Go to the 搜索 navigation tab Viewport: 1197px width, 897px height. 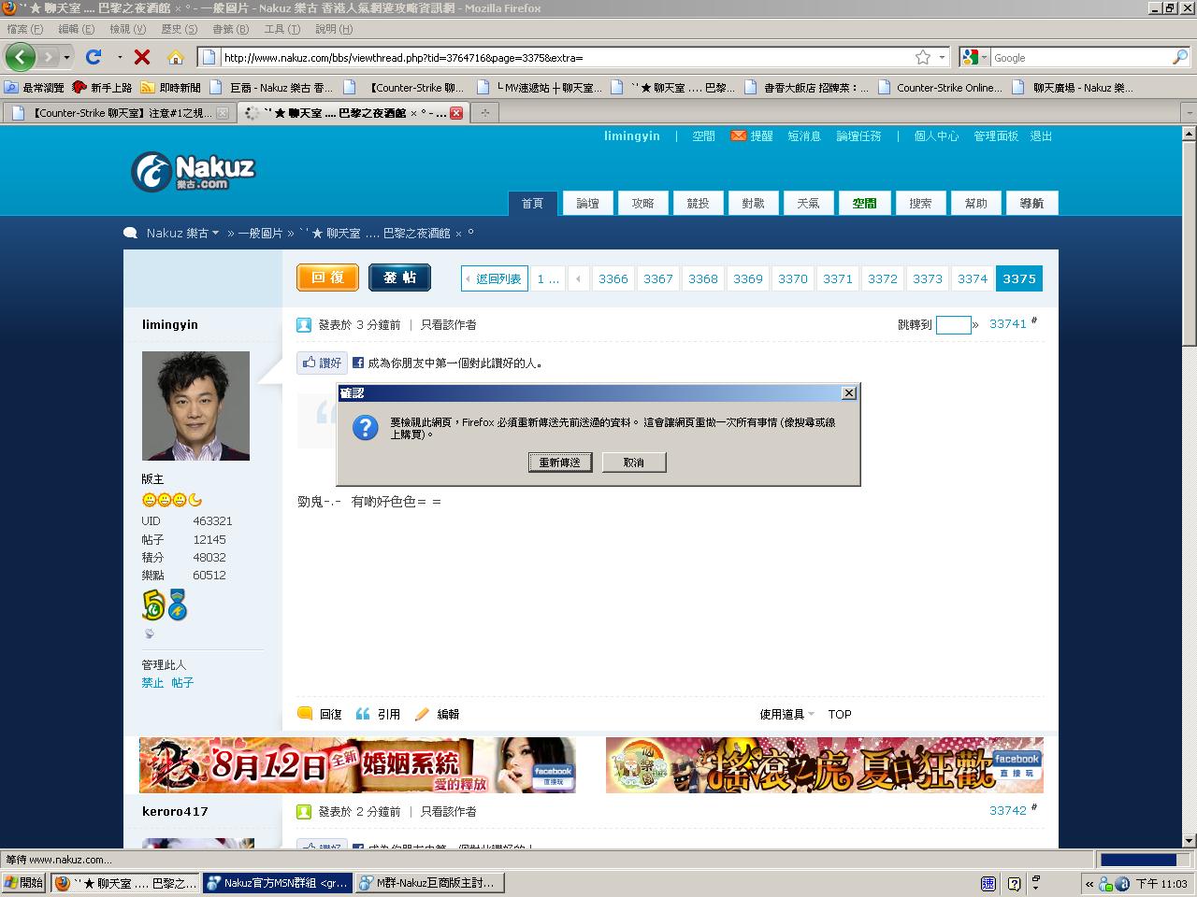coord(920,203)
